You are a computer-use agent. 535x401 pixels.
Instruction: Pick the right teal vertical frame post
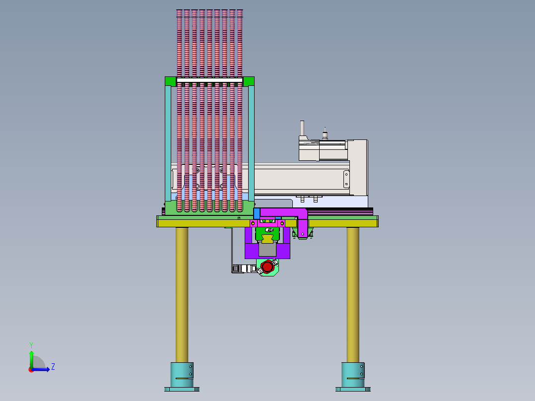252,143
